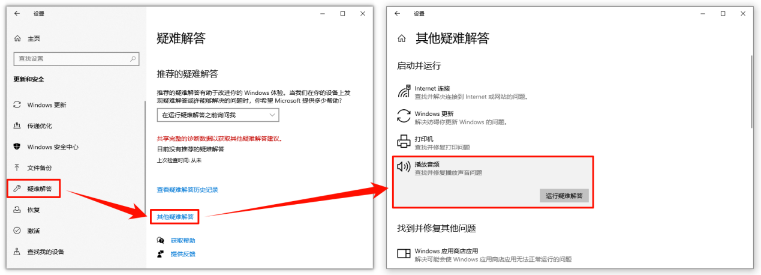
Task: Click back arrow in right Settings window
Action: click(x=397, y=13)
